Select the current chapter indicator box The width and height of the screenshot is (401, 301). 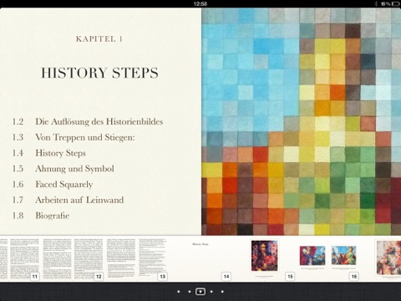pyautogui.click(x=200, y=292)
